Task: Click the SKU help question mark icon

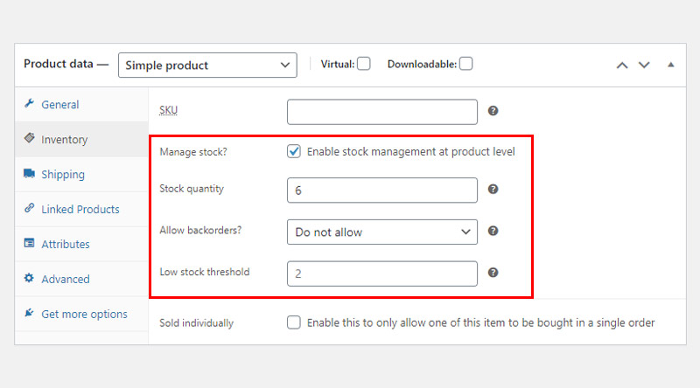Action: click(x=493, y=111)
